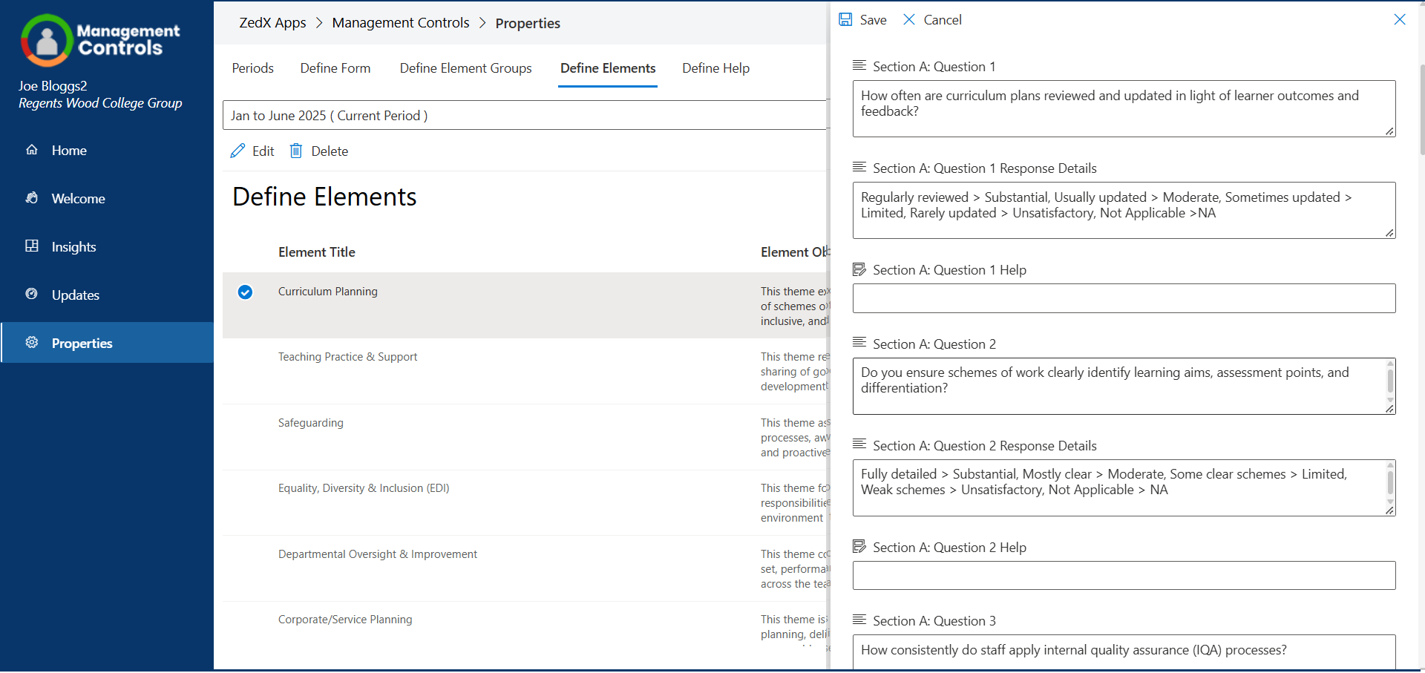Select the Safeguarding element row
Image resolution: width=1425 pixels, height=673 pixels.
(525, 437)
